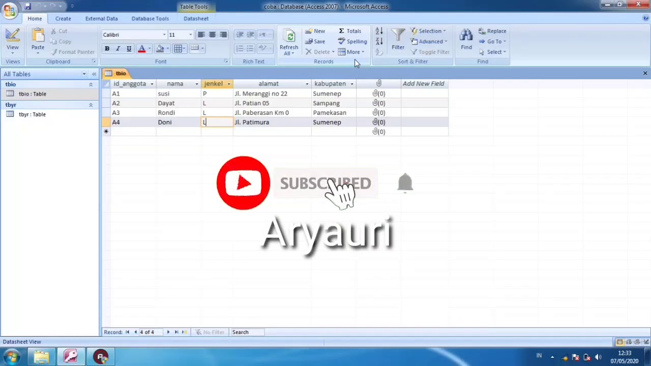
Task: Align text right
Action: tap(223, 35)
